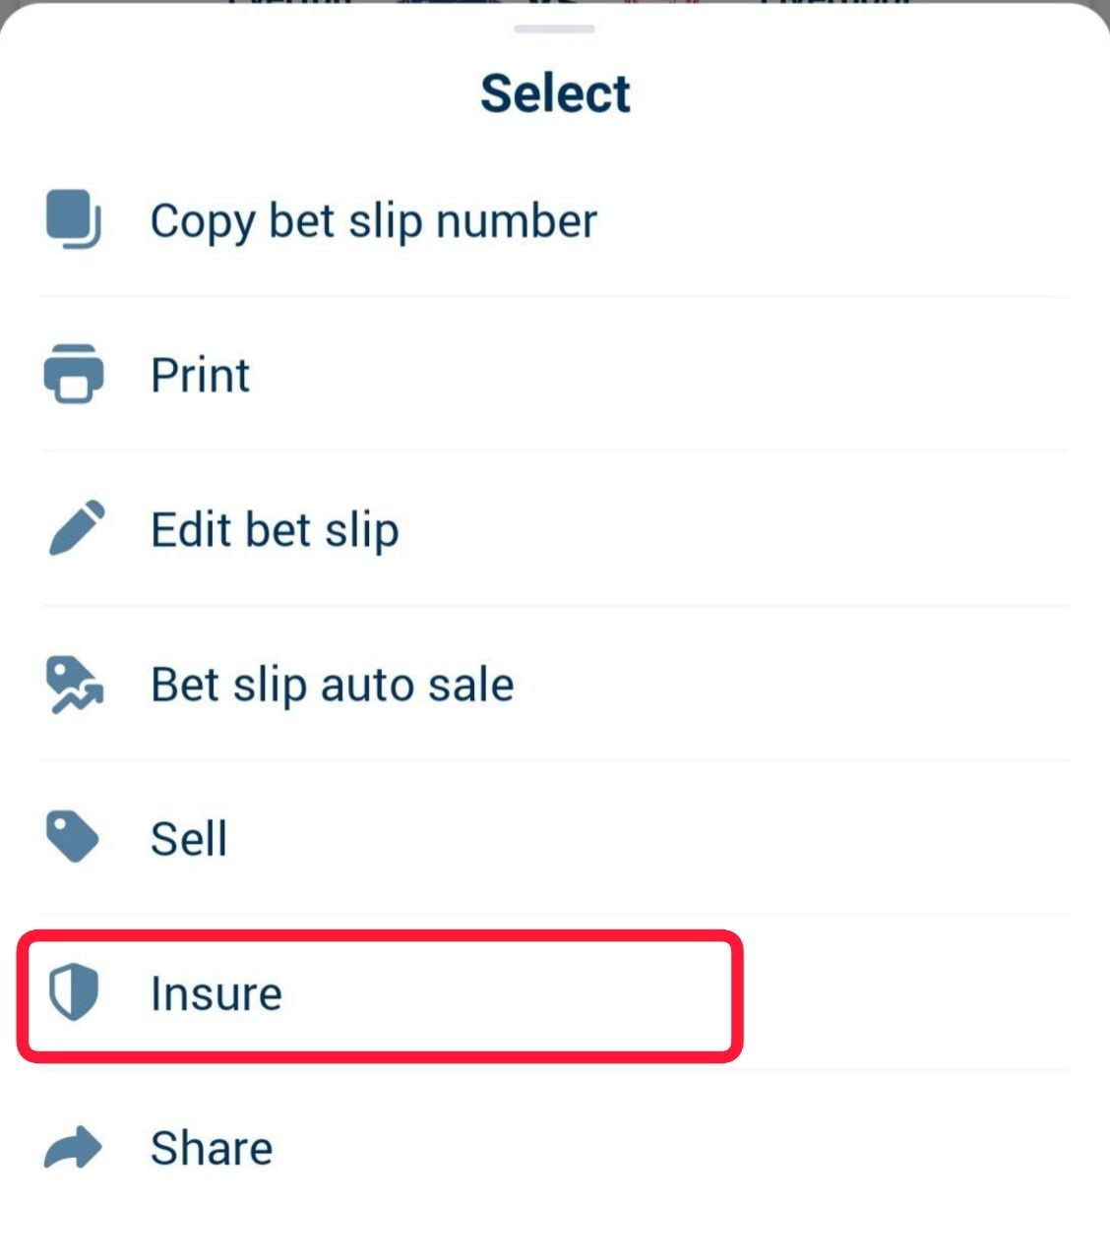This screenshot has height=1259, width=1110.
Task: Click the Insure shield icon
Action: point(74,992)
